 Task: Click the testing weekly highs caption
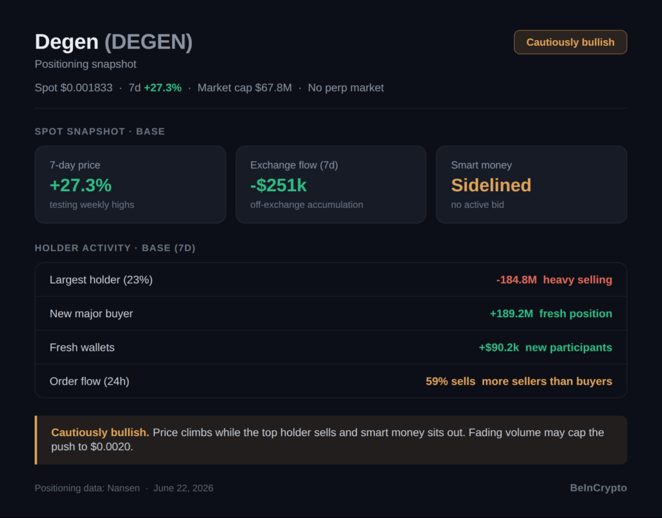[x=92, y=205]
